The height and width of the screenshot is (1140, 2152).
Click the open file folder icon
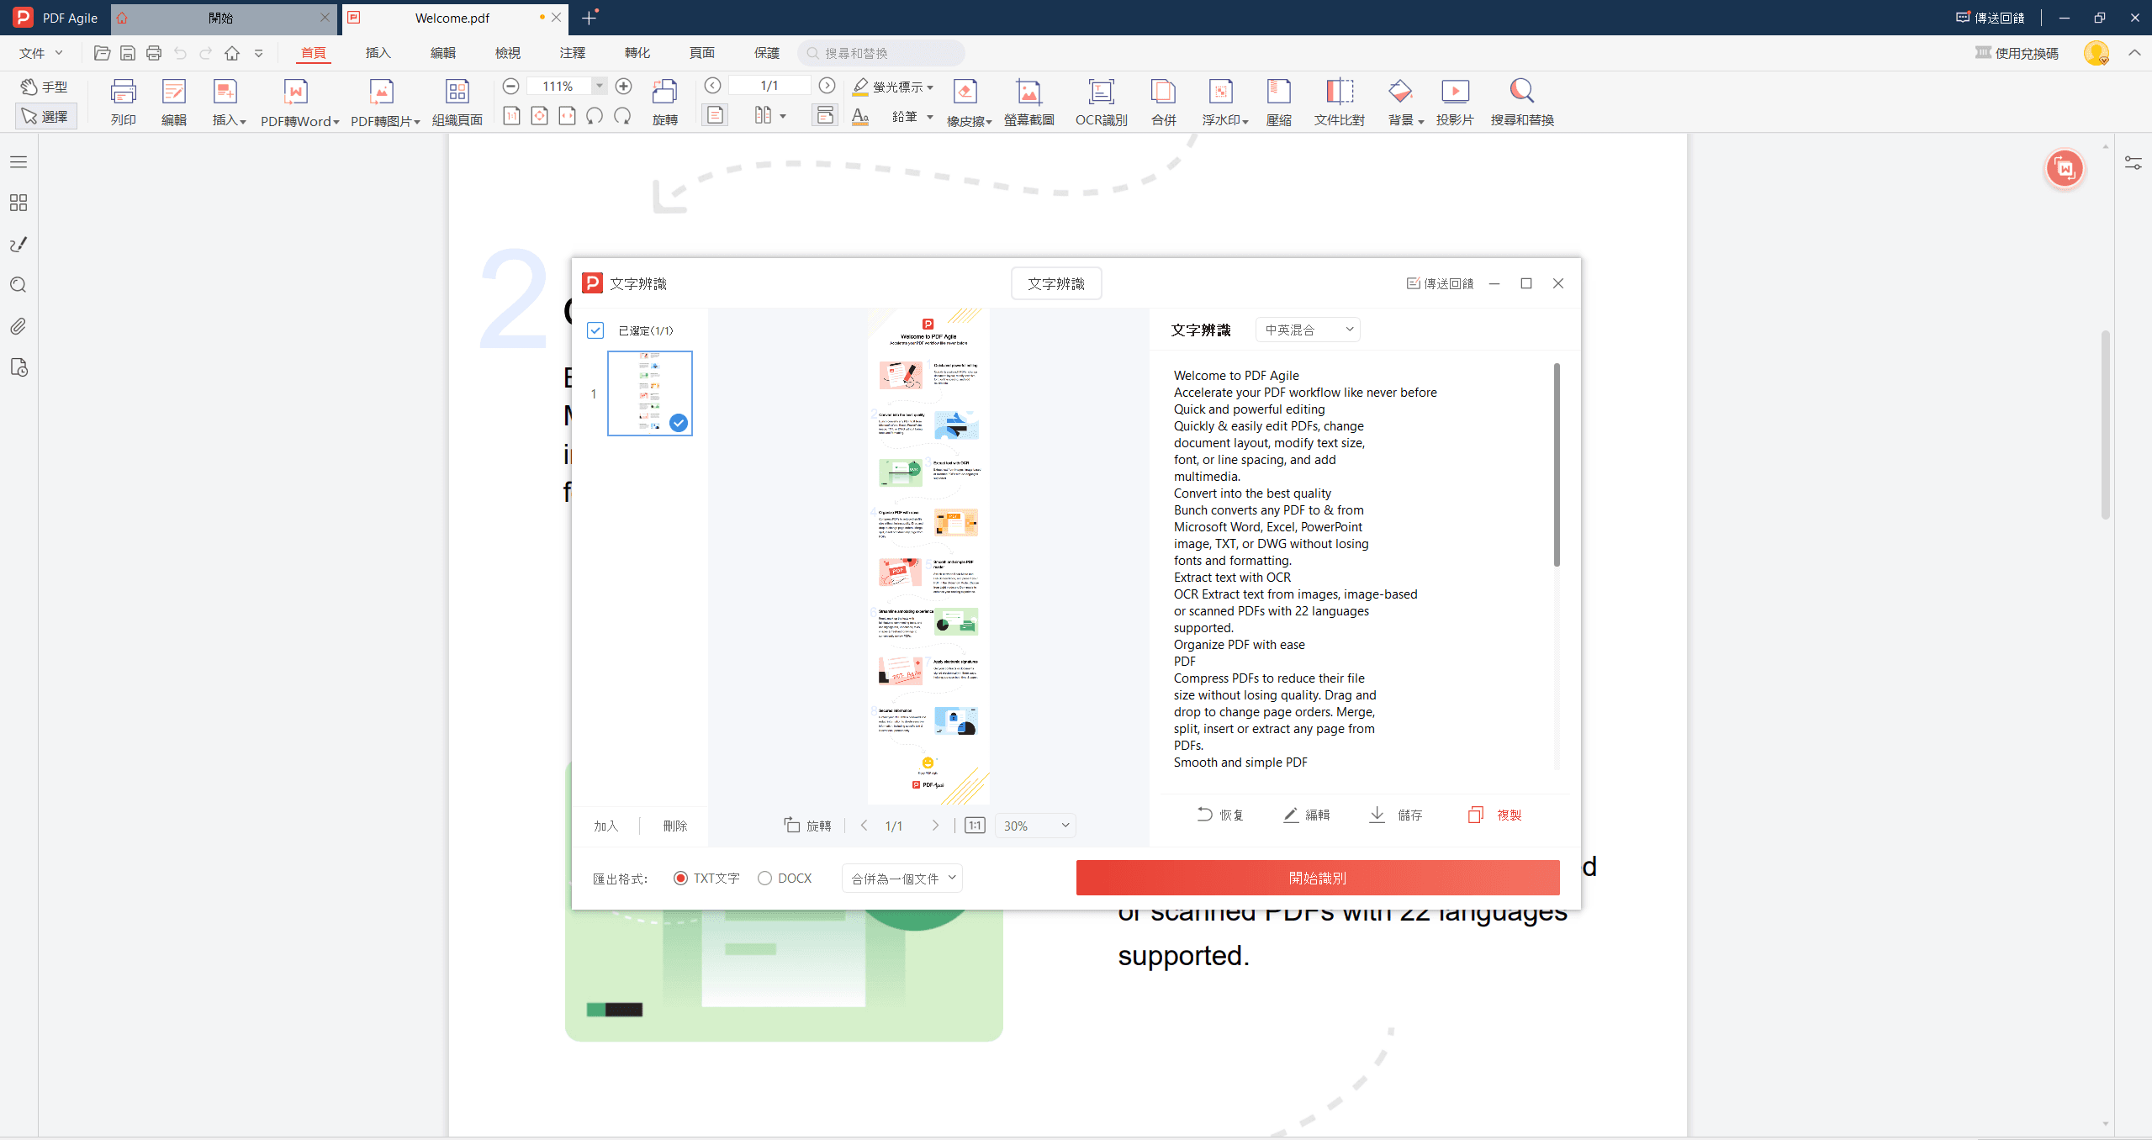[x=102, y=53]
